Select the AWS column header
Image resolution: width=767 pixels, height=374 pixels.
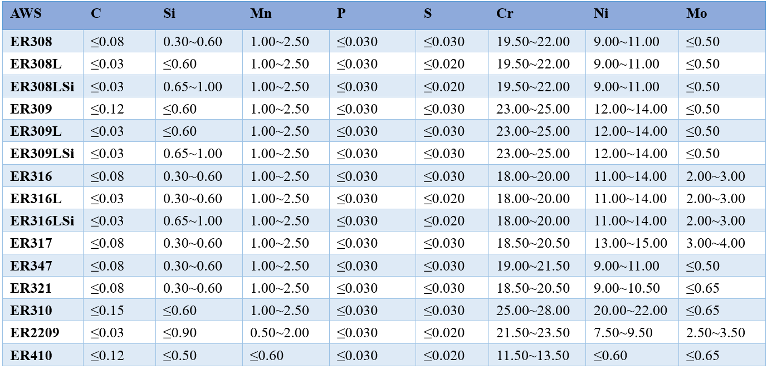click(26, 14)
